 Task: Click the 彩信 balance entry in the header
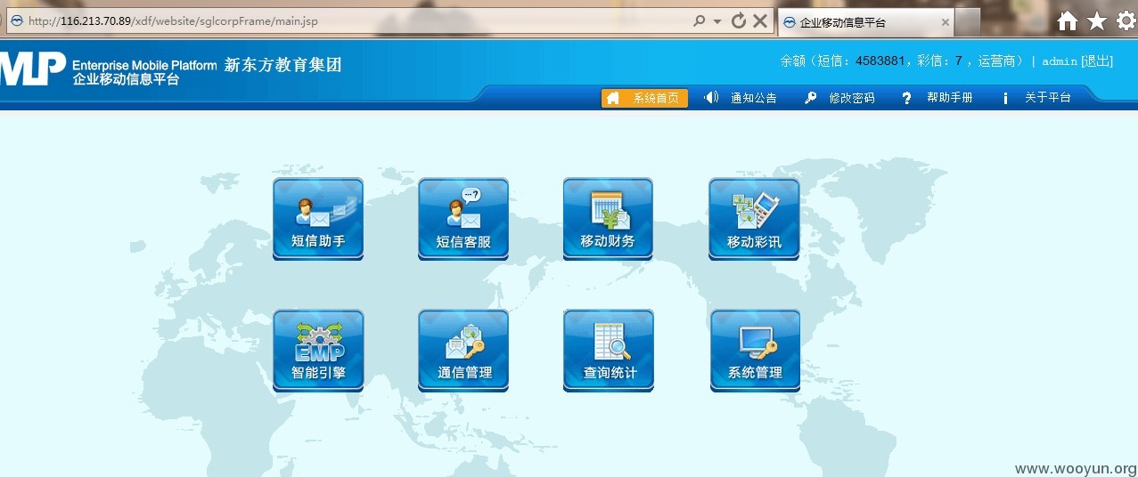point(939,61)
